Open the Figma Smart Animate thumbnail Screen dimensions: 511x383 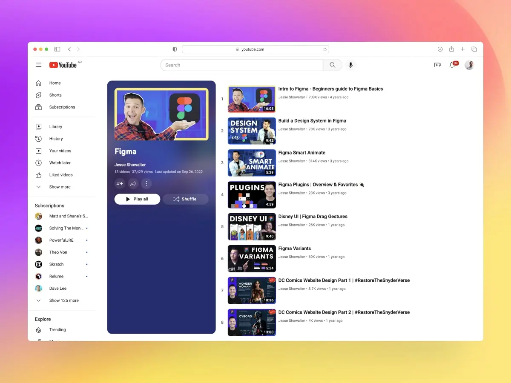click(x=252, y=163)
